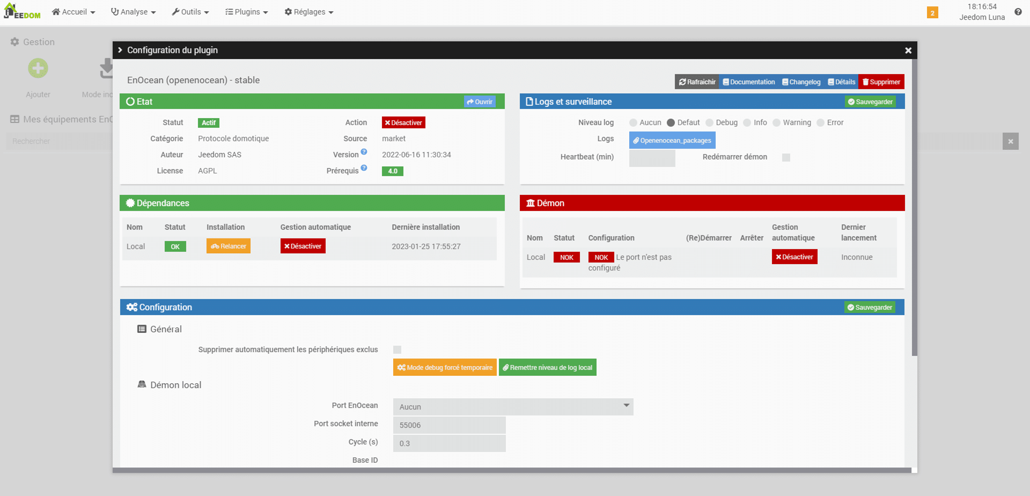Open the plugin Changelog

[801, 82]
